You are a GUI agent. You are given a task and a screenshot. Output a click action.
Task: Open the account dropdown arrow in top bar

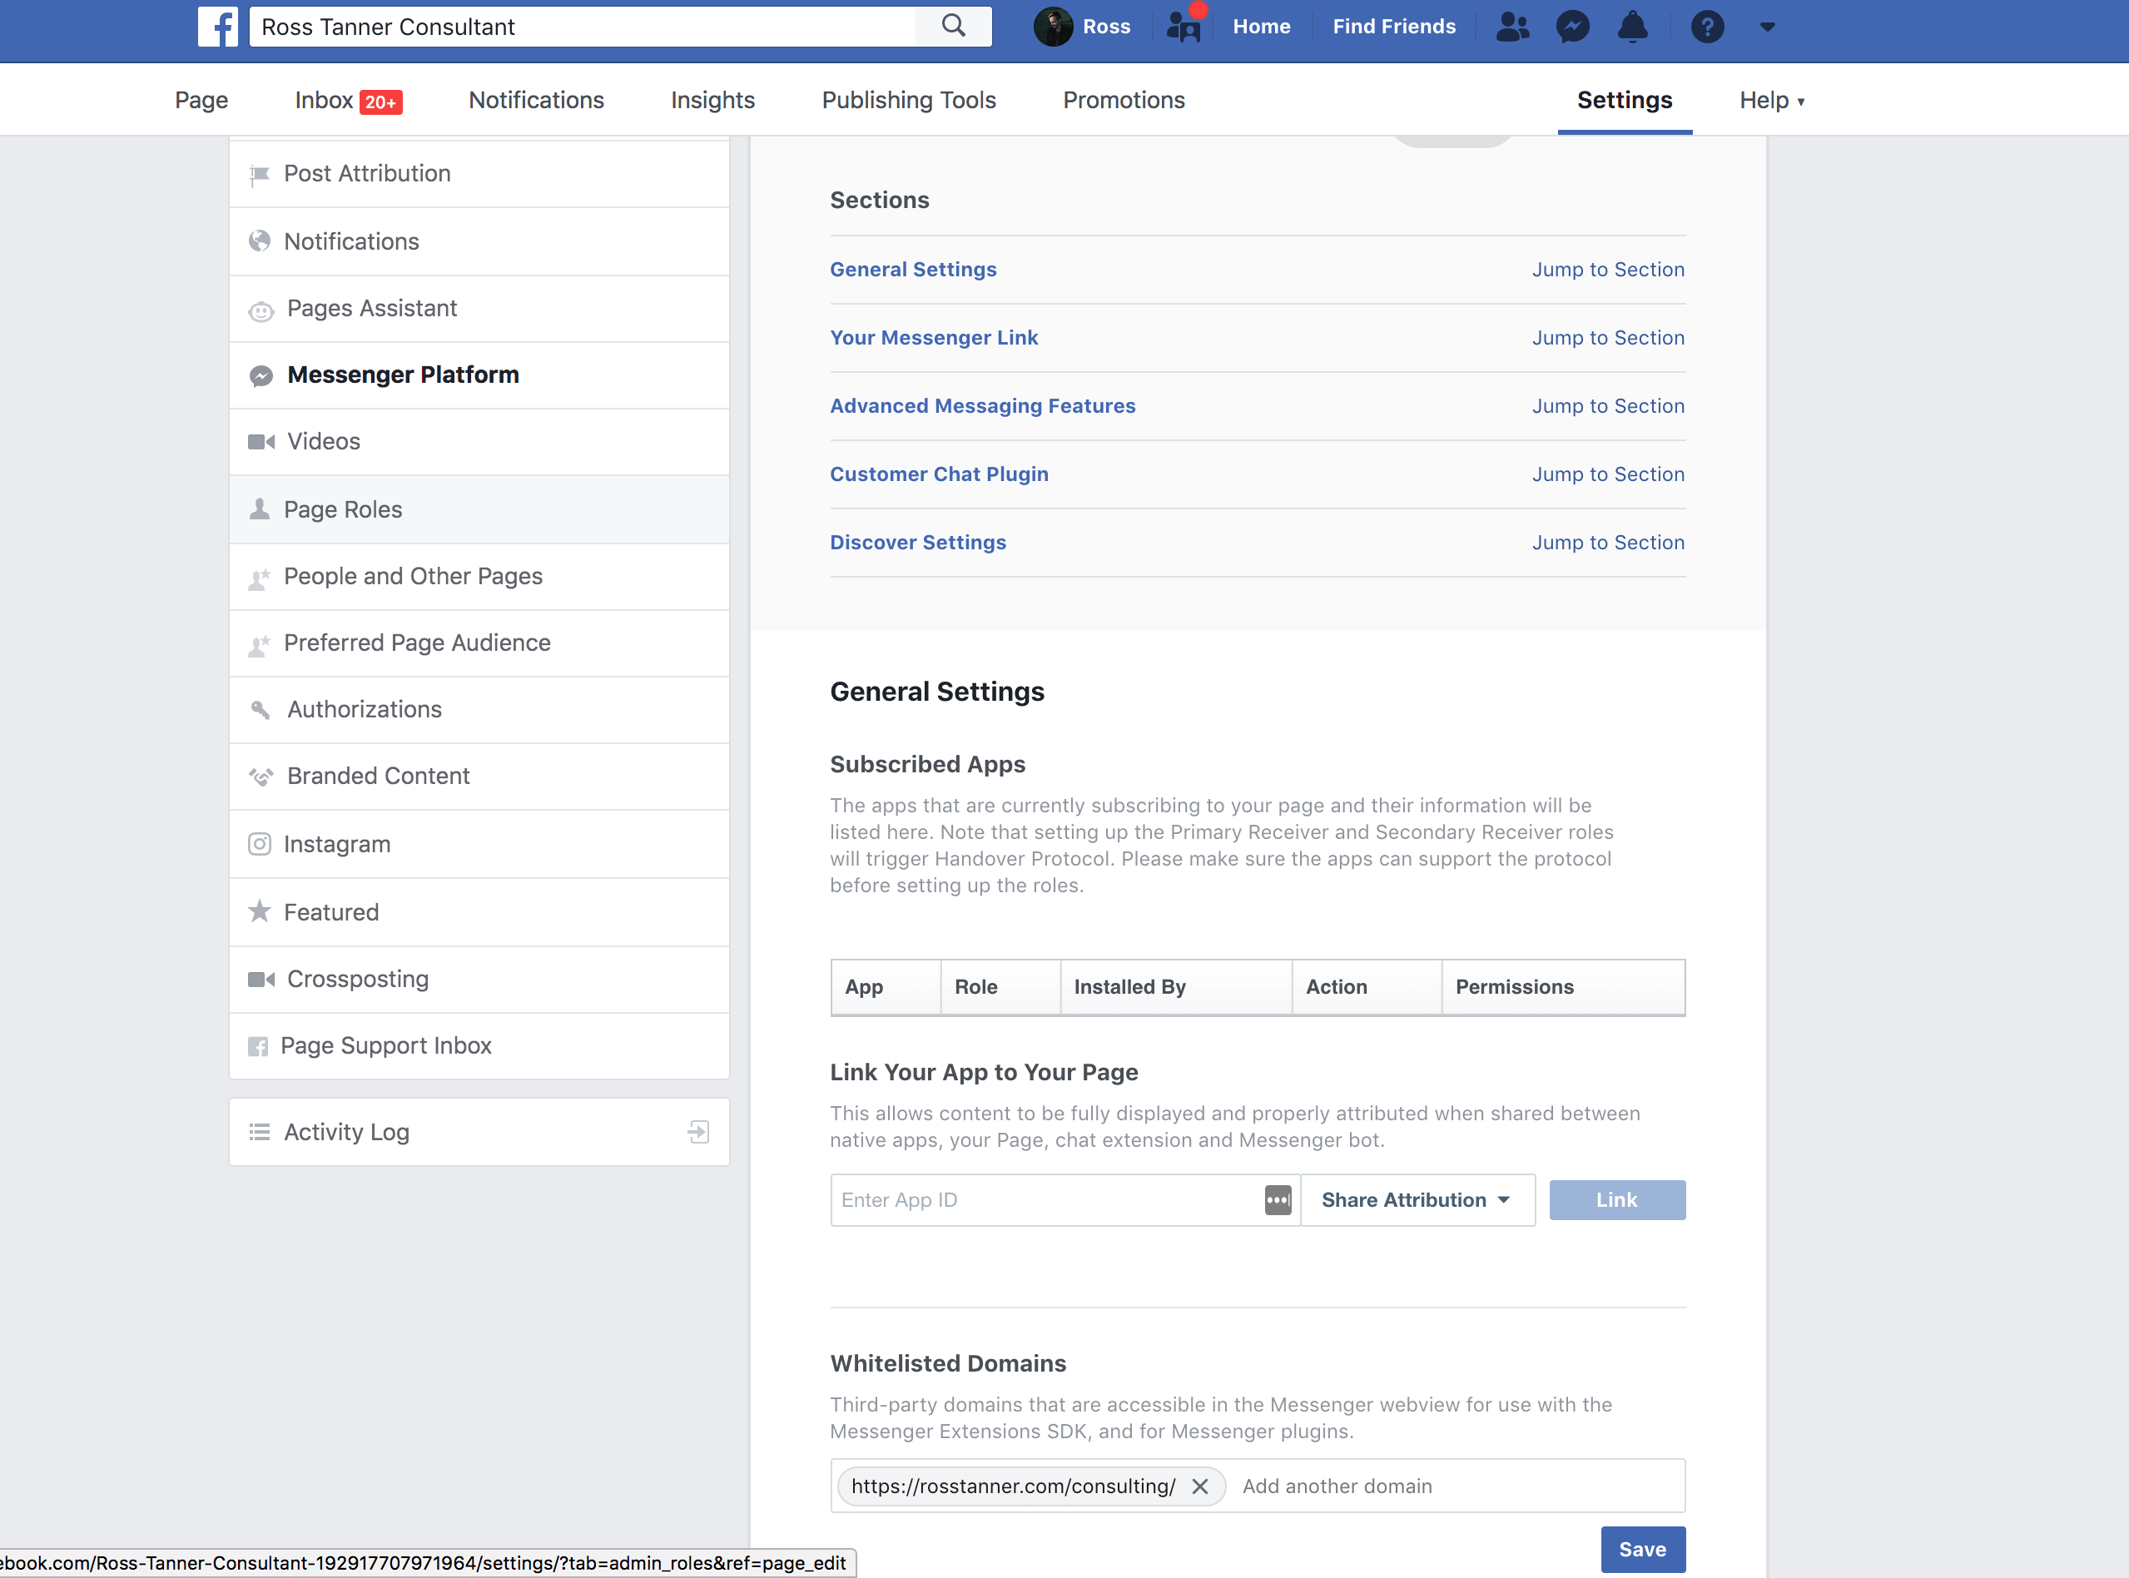click(x=1767, y=26)
